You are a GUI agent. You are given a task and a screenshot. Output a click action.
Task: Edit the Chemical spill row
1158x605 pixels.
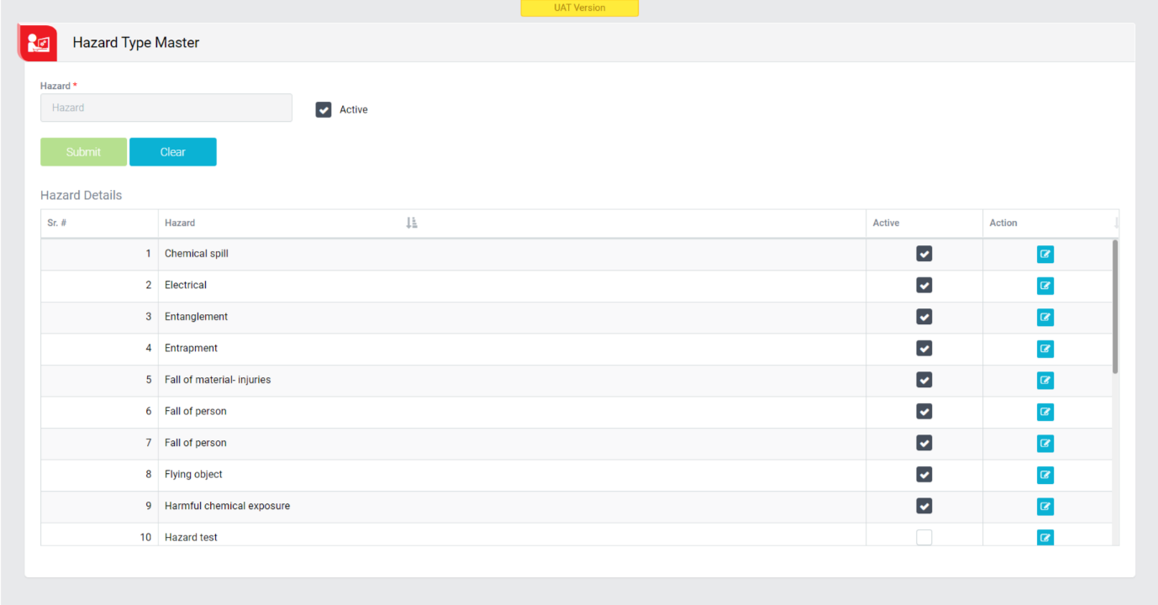tap(1045, 255)
